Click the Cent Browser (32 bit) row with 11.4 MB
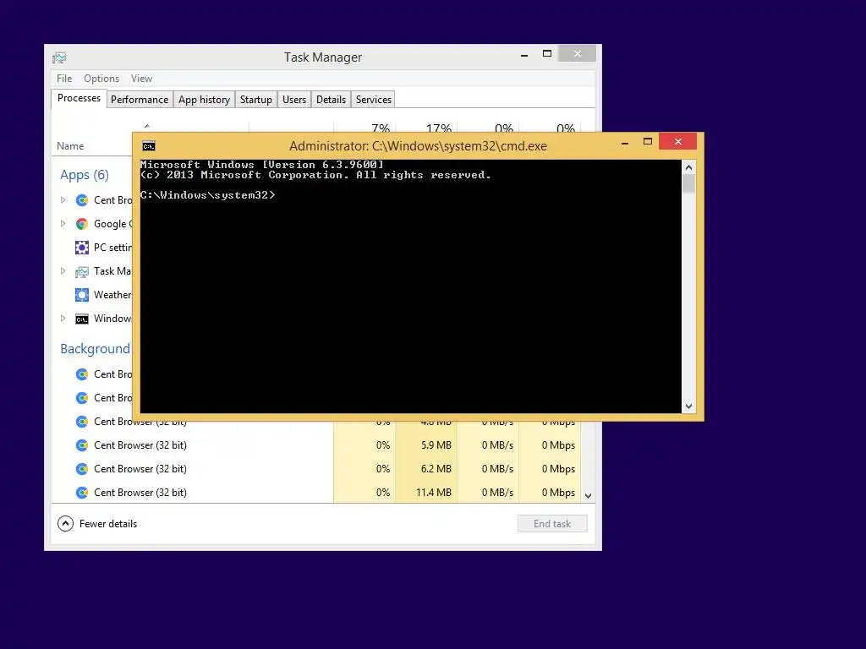 click(x=316, y=493)
